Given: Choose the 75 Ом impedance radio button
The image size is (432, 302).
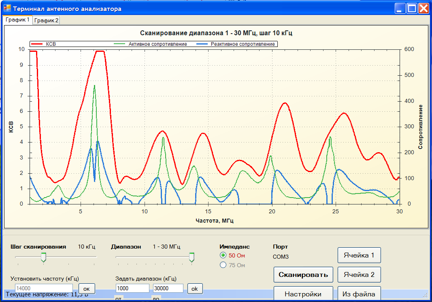Looking at the screenshot, I should [223, 265].
